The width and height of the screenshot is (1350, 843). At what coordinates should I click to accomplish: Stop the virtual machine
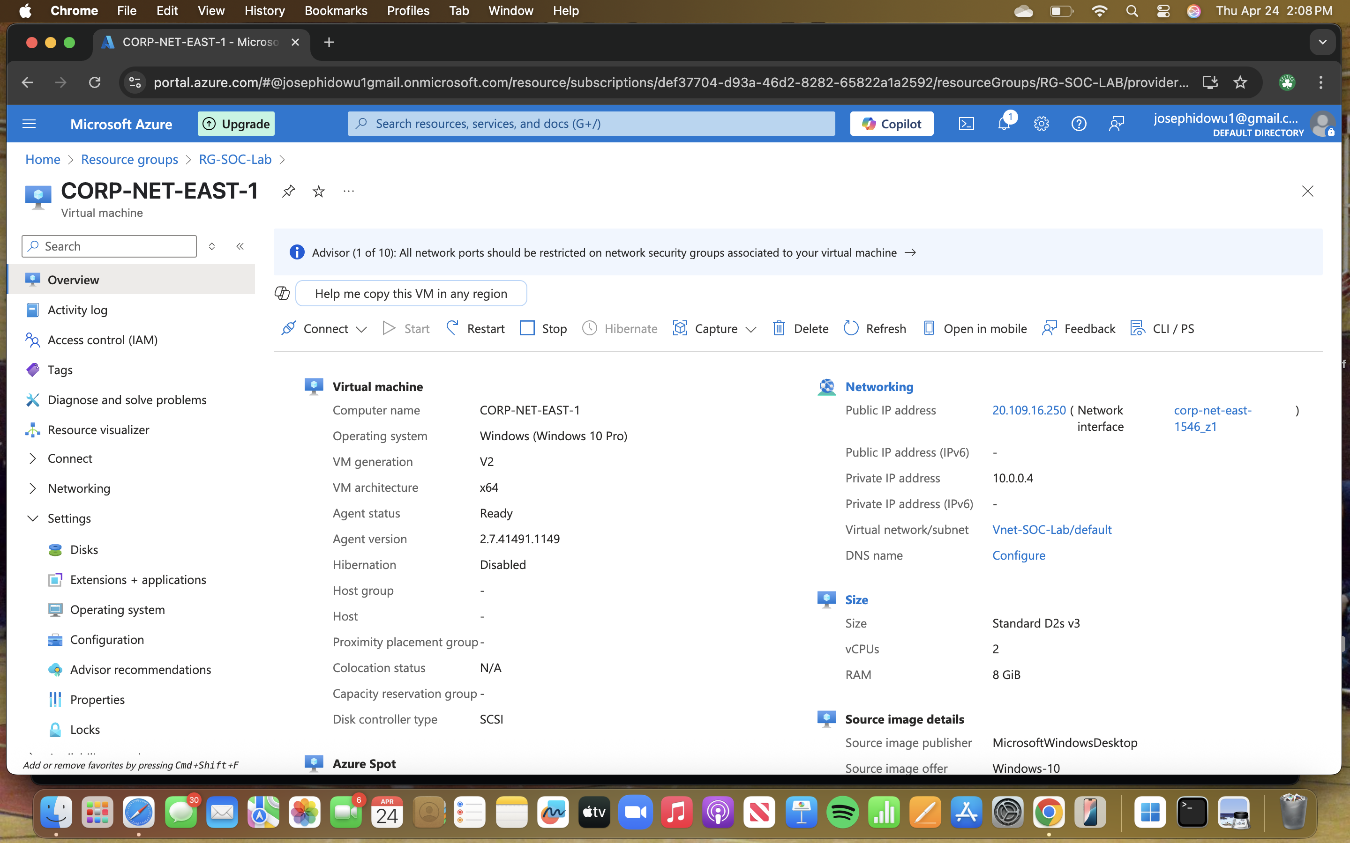tap(543, 328)
